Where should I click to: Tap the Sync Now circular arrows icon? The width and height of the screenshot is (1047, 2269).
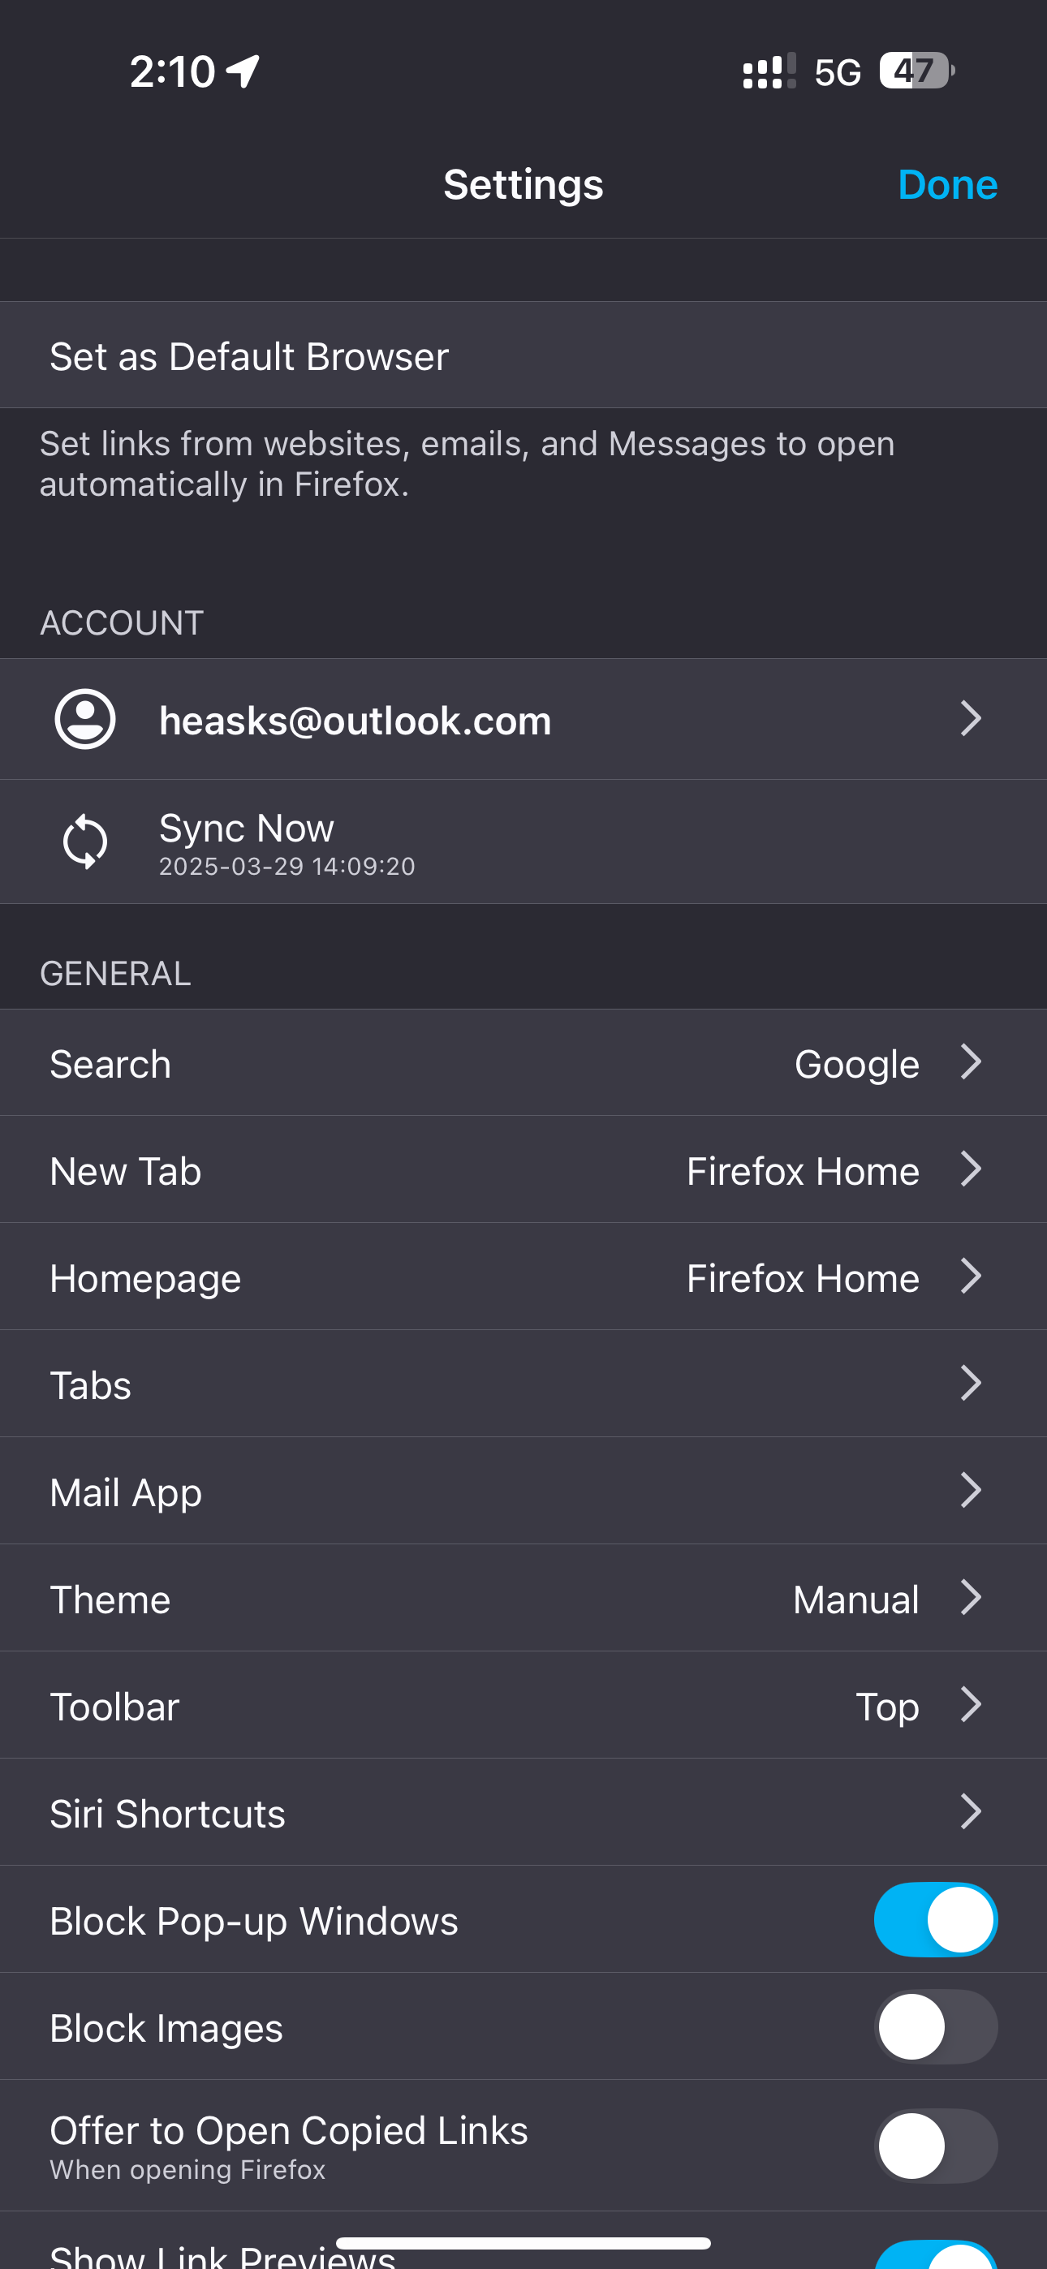point(85,842)
